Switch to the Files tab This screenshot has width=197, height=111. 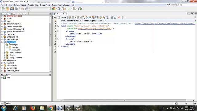tap(13, 14)
